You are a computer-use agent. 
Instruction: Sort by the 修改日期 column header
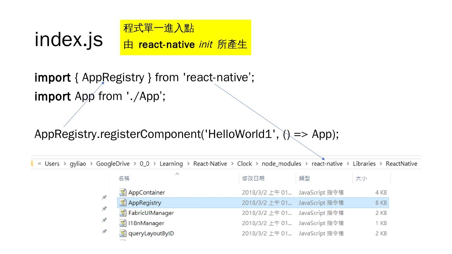253,179
